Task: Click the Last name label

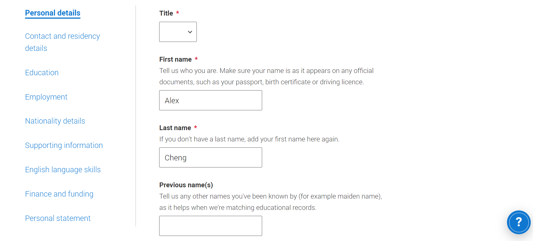Action: (x=175, y=128)
